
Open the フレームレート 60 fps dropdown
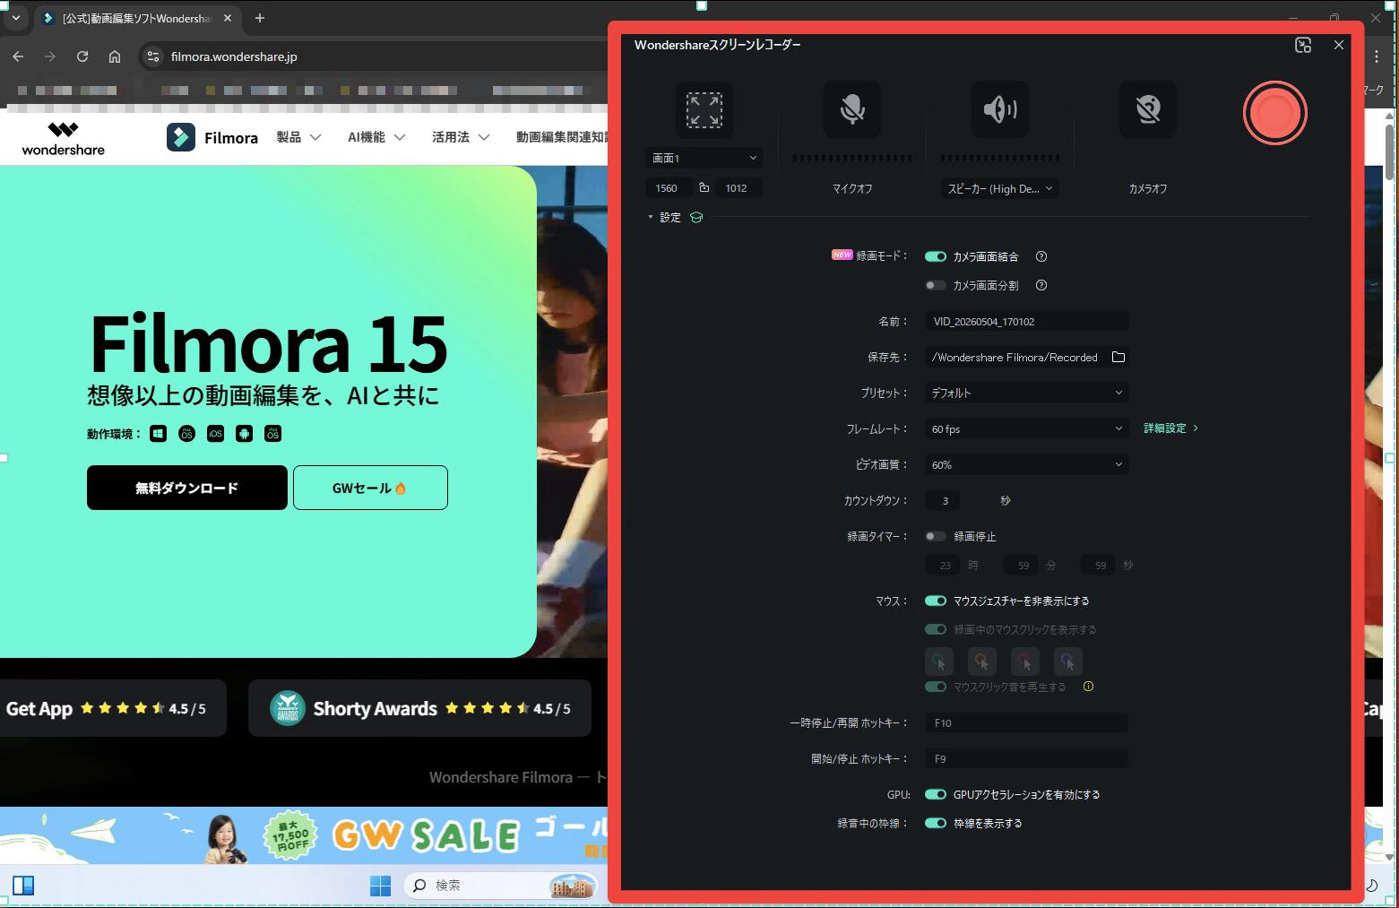(1026, 428)
